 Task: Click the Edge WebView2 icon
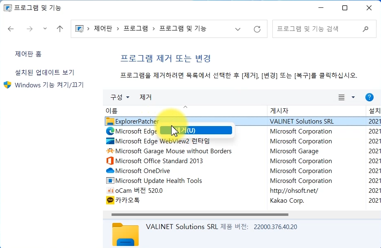click(110, 141)
